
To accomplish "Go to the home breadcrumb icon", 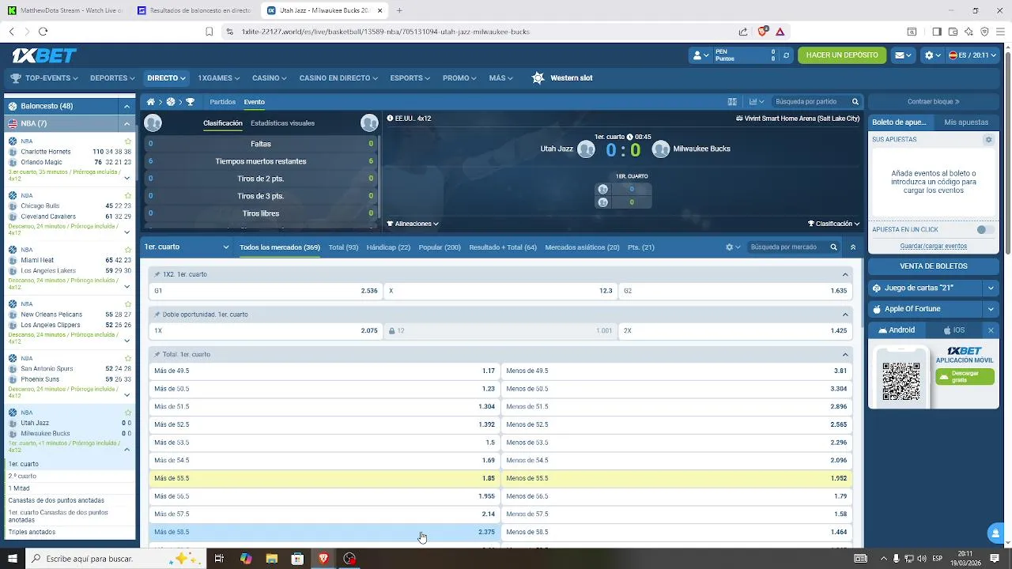I will (x=150, y=102).
